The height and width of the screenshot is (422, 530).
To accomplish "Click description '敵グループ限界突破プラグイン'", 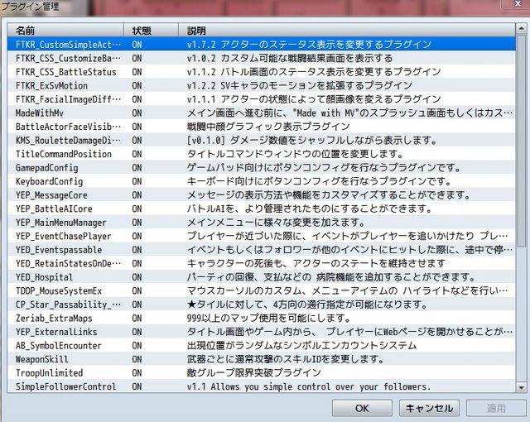I will point(254,372).
